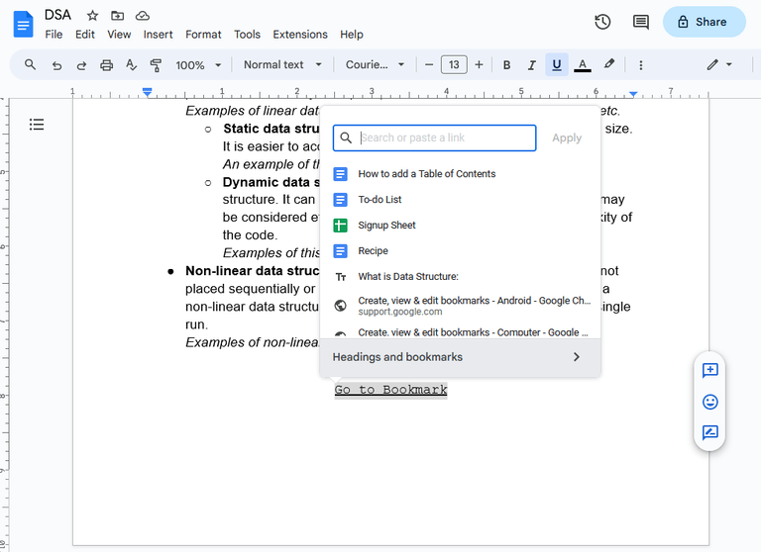
Task: Open the Tools menu
Action: 247,35
